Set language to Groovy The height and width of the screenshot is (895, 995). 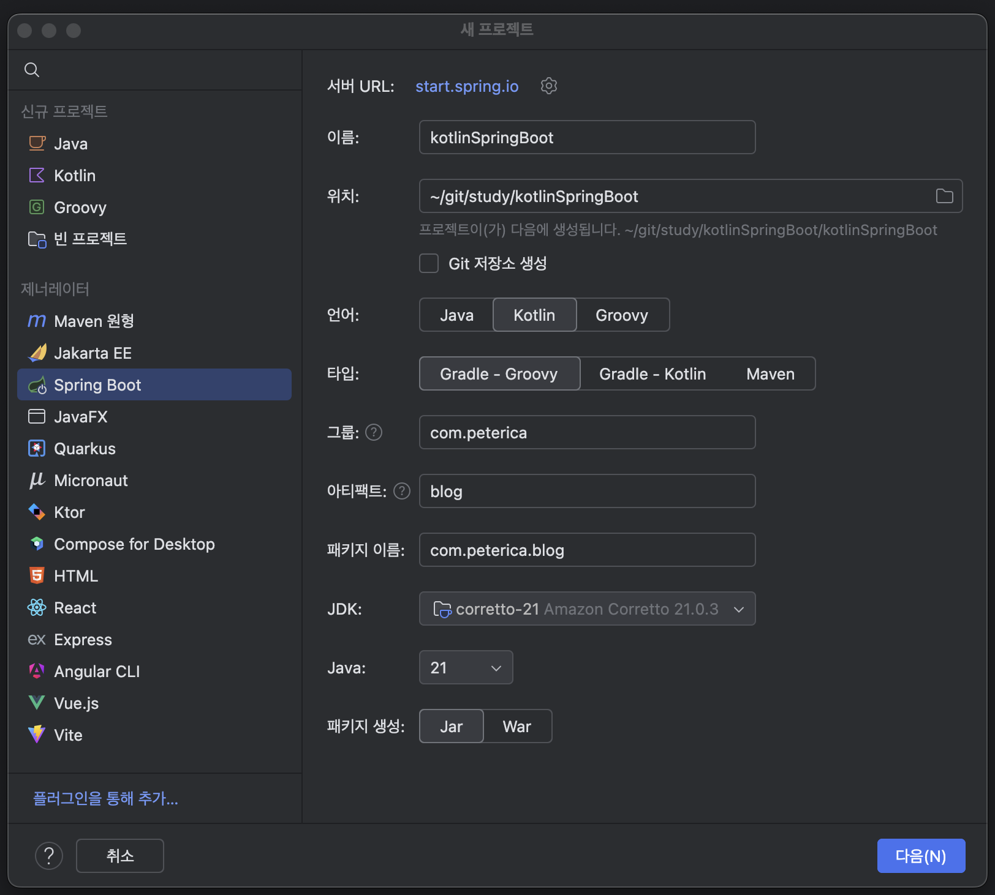pyautogui.click(x=622, y=315)
